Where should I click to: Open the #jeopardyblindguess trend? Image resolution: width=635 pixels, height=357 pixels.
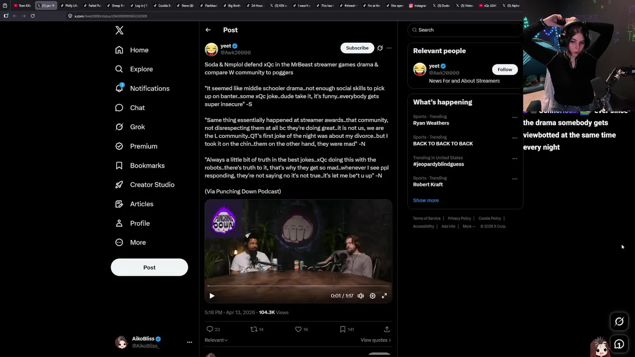pyautogui.click(x=439, y=164)
